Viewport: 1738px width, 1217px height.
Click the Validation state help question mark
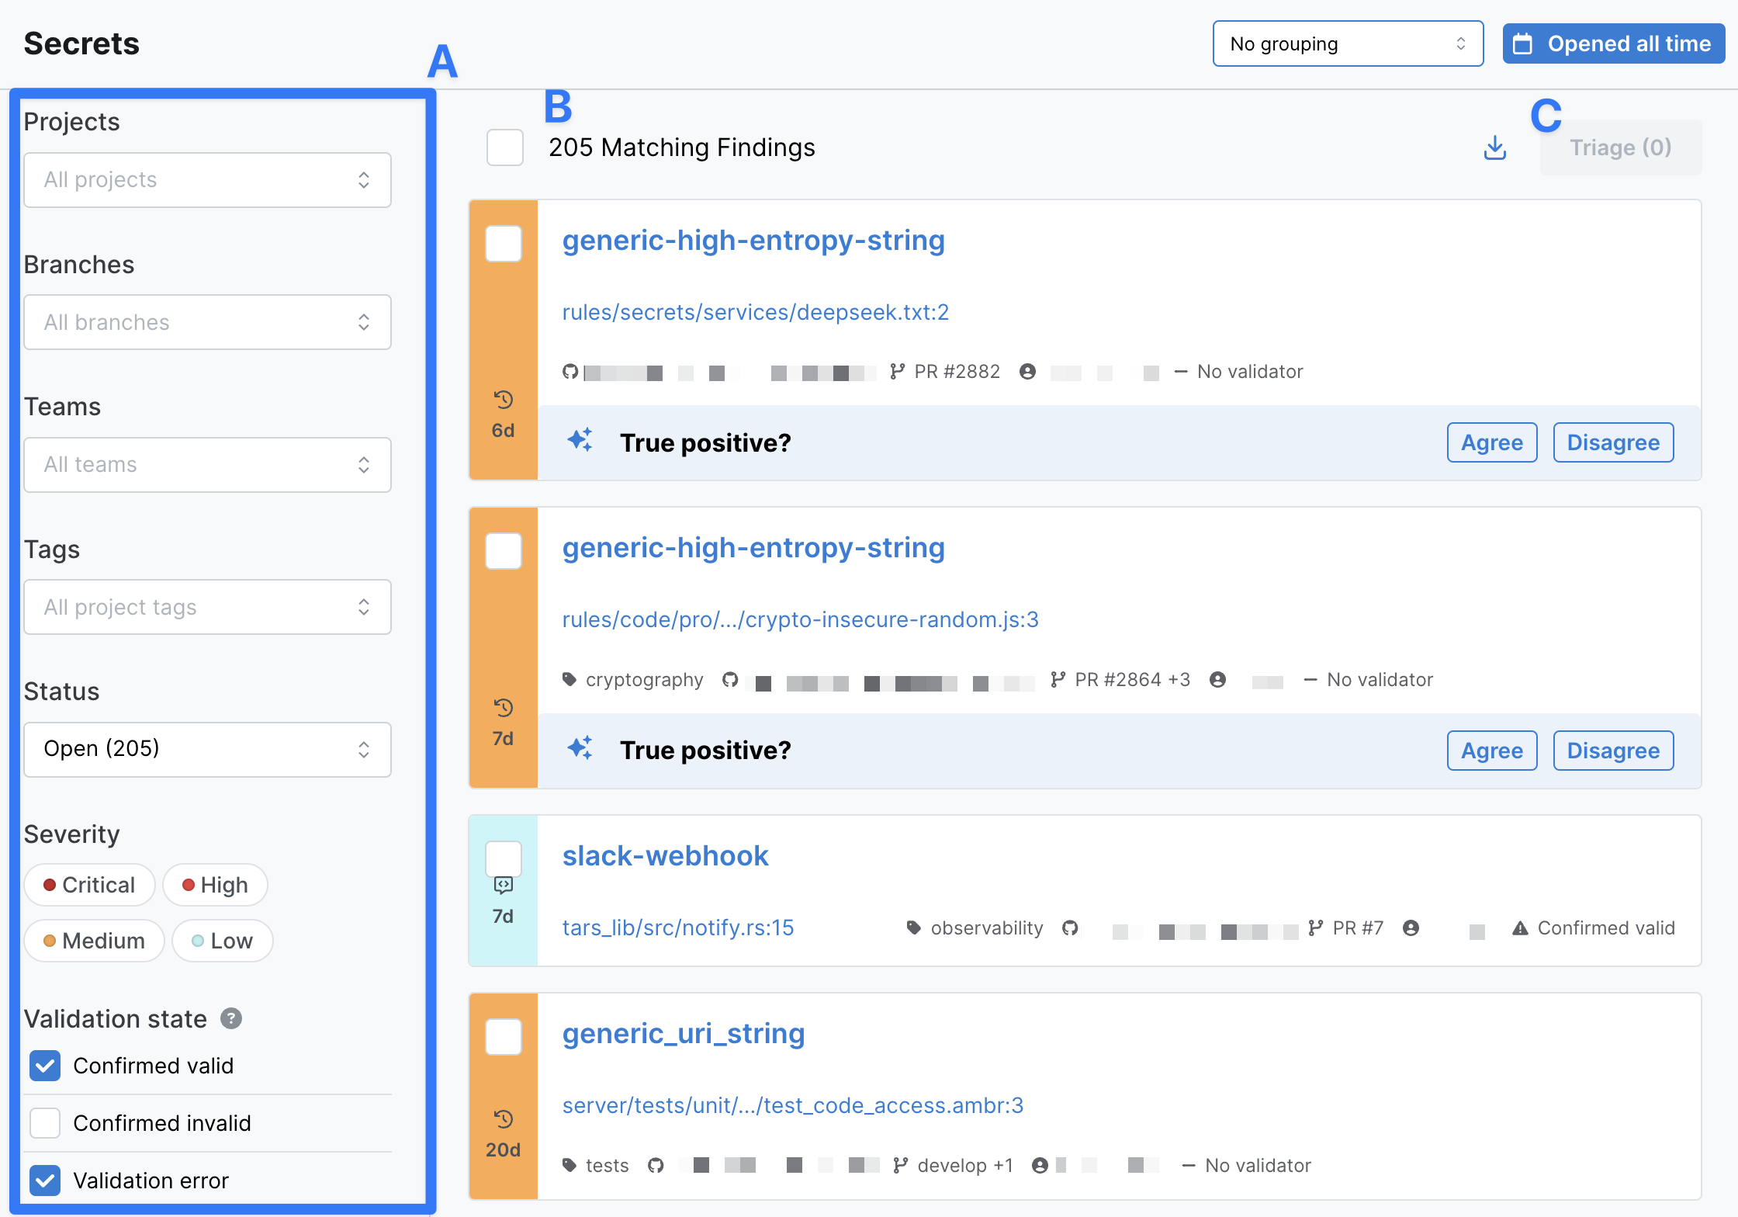pyautogui.click(x=230, y=1018)
